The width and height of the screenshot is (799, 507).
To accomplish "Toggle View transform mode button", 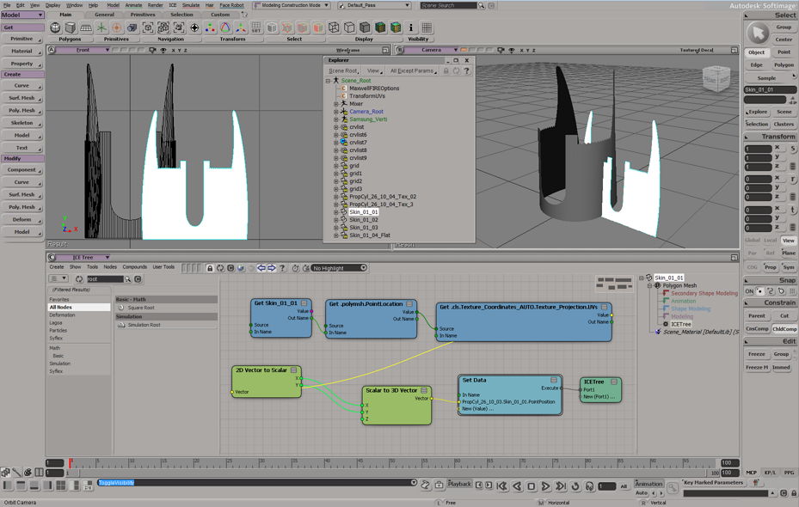I will coord(789,241).
